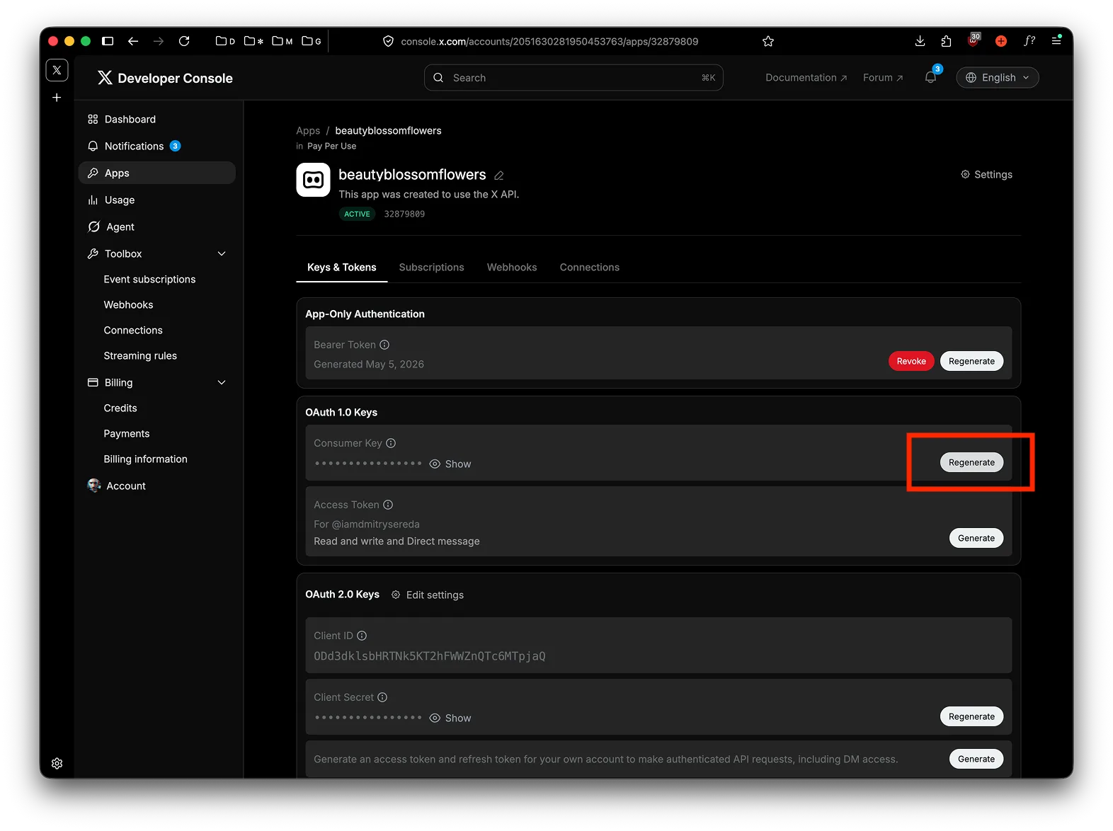Open Usage in sidebar
The image size is (1113, 831).
pos(156,200)
